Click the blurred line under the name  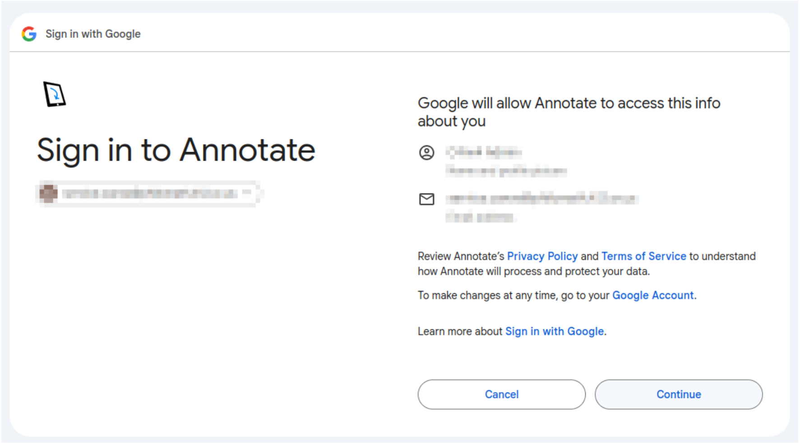coord(506,171)
